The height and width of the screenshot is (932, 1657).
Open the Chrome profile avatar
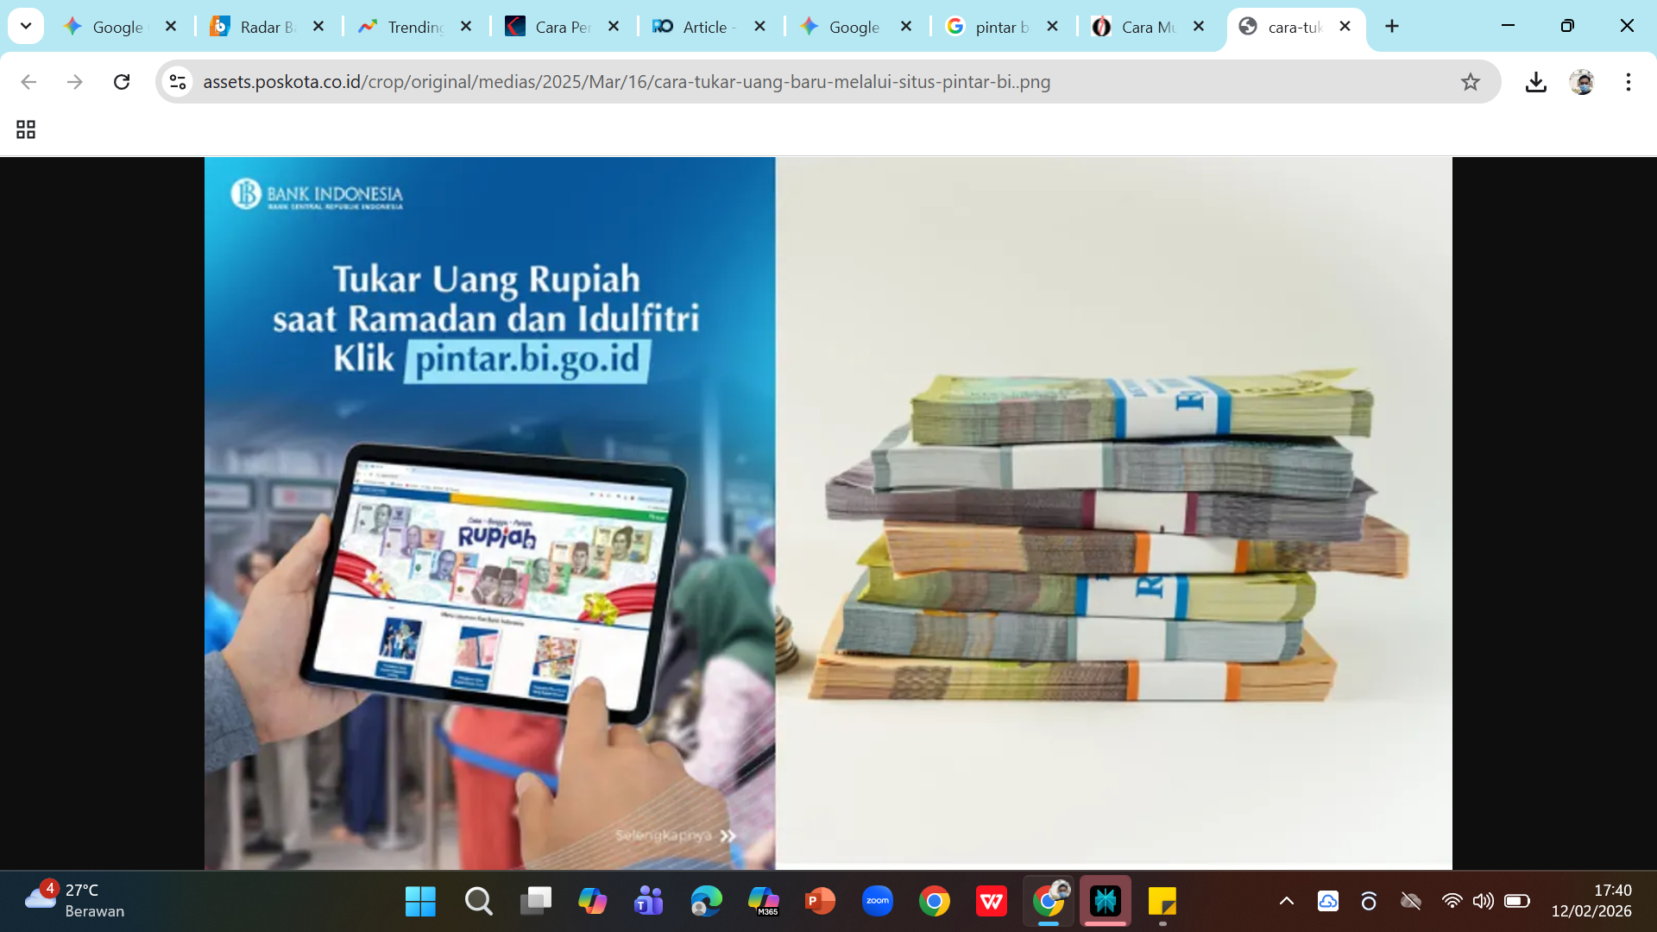1582,82
